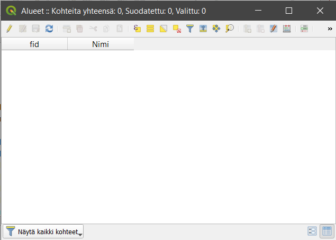This screenshot has width=336, height=240.
Task: Move selected rows to top
Action: pyautogui.click(x=203, y=29)
